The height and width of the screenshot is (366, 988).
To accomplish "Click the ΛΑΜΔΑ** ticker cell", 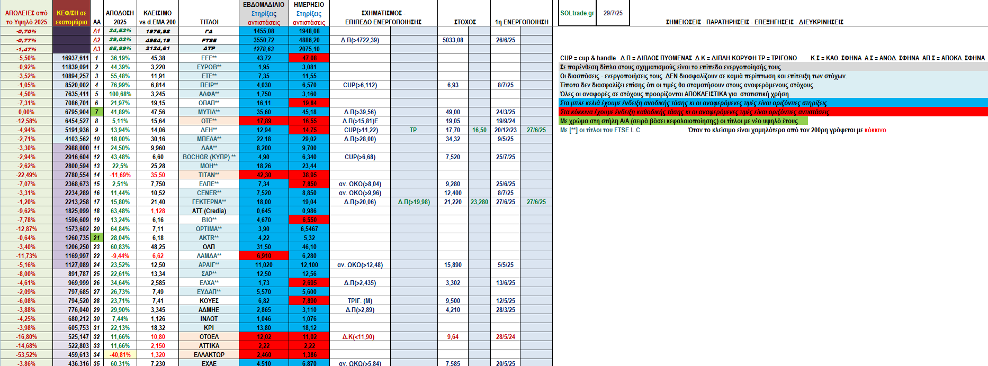I will (209, 256).
